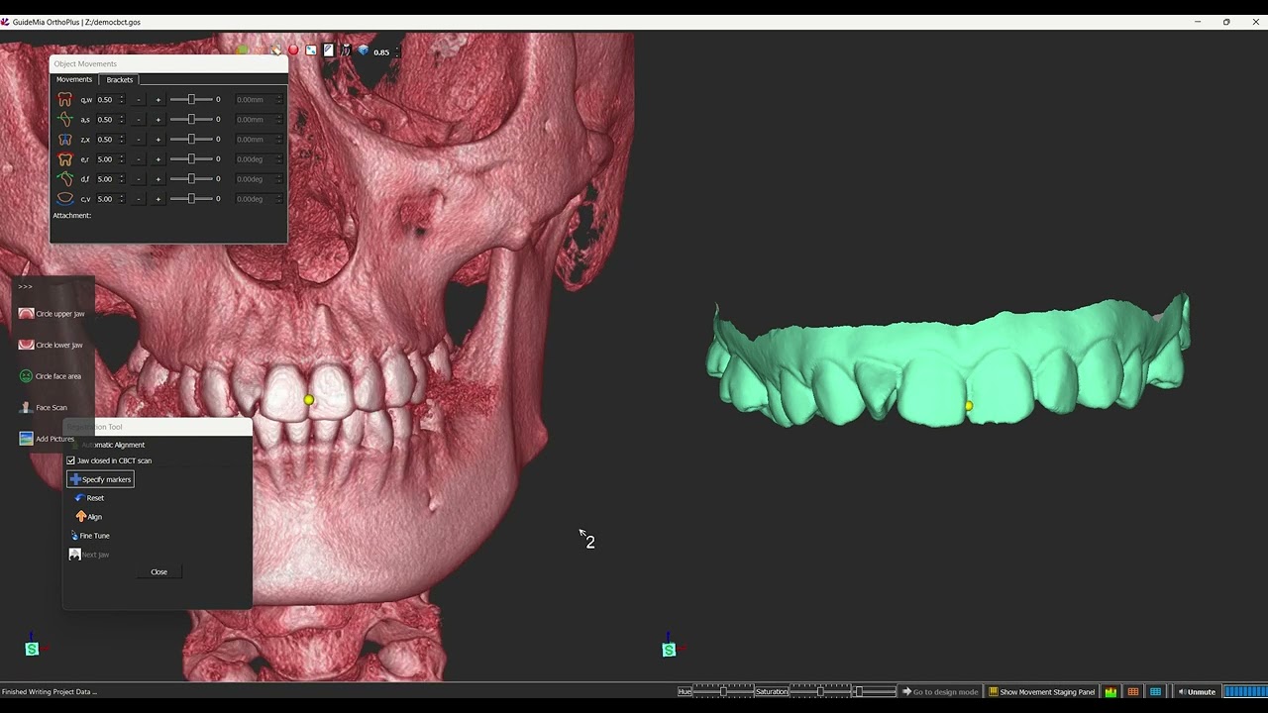The width and height of the screenshot is (1268, 713).
Task: Click Align in Registration Tool
Action: point(89,517)
